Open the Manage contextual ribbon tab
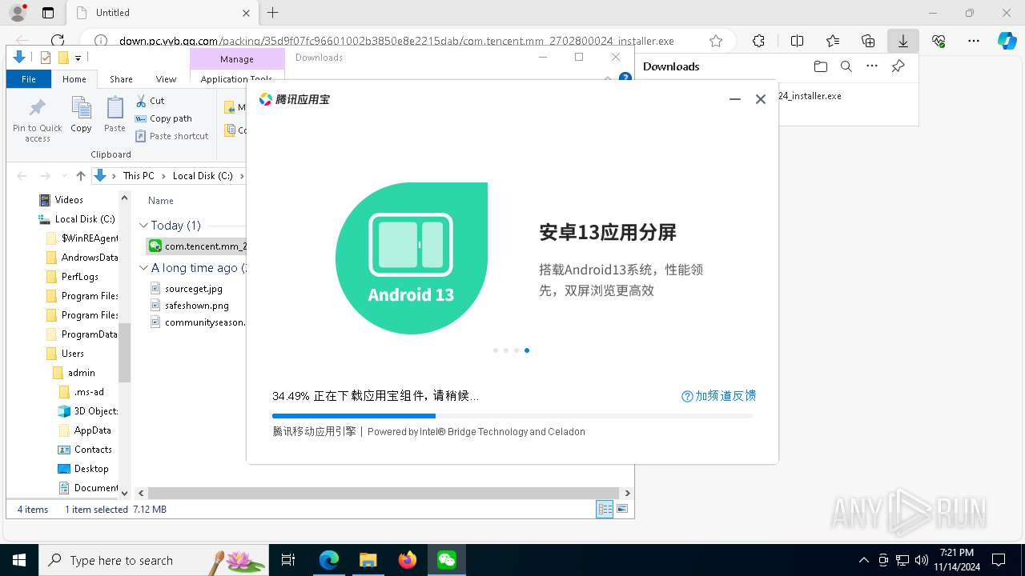This screenshot has width=1025, height=576. click(x=237, y=59)
